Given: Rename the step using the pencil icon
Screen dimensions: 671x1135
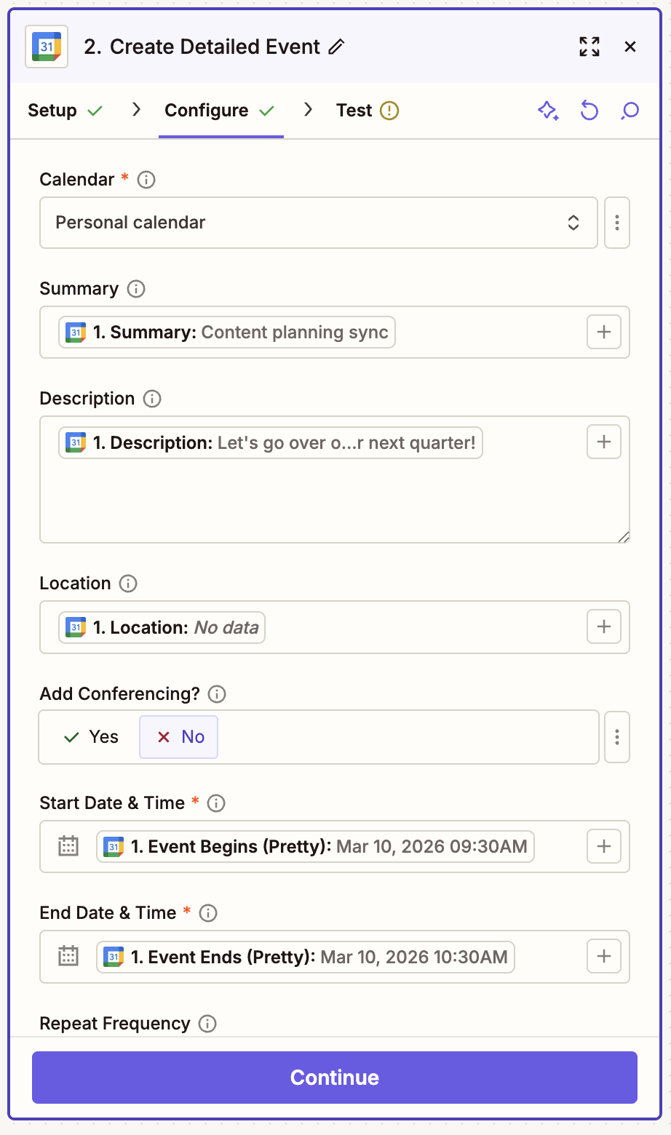Looking at the screenshot, I should click(335, 46).
